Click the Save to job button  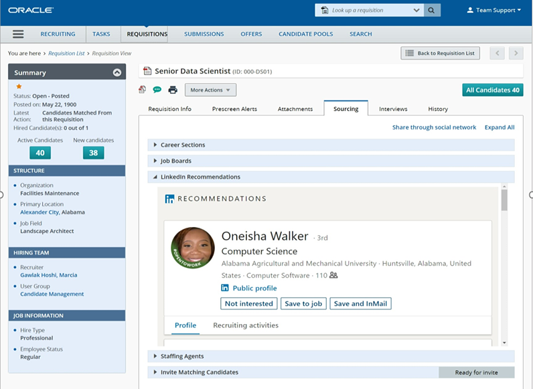tap(303, 303)
